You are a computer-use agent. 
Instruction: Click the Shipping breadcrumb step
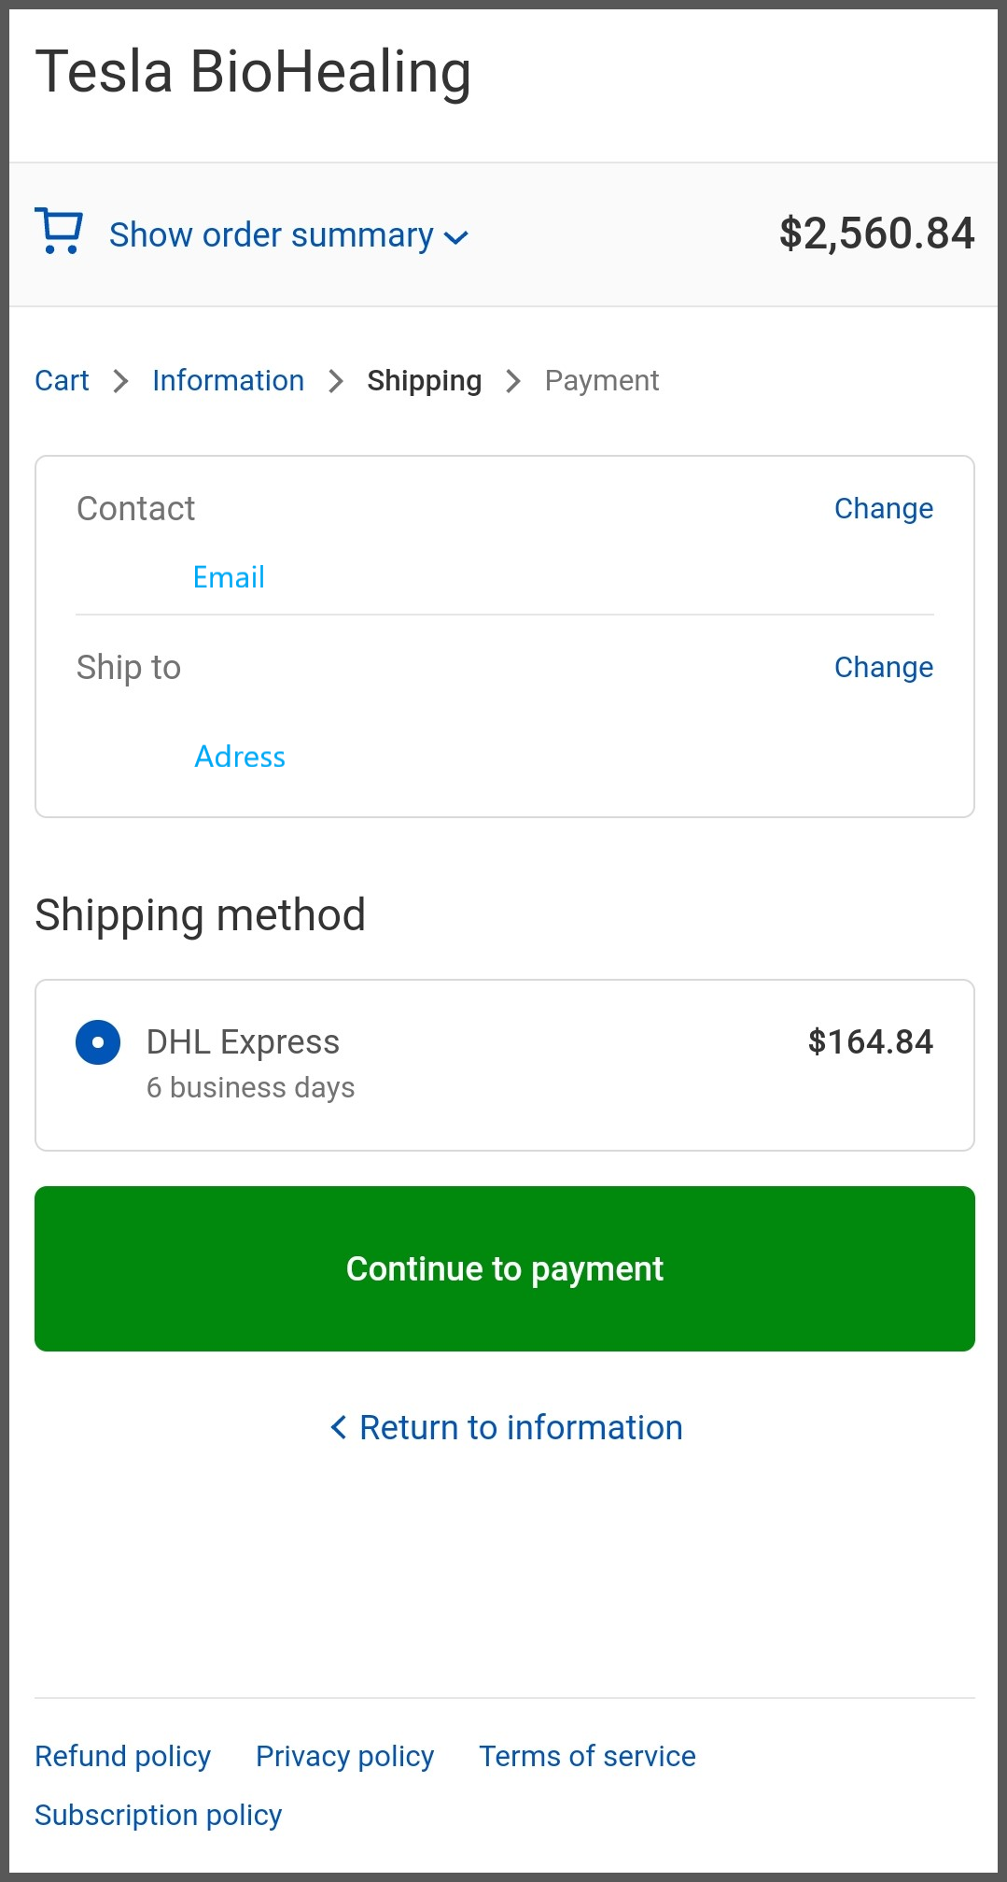(x=424, y=381)
